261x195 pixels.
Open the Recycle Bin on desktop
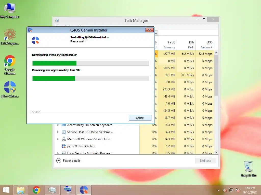point(248,169)
